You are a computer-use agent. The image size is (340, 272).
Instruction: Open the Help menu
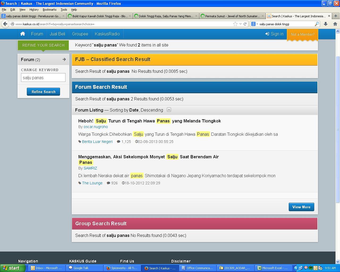[x=74, y=10]
